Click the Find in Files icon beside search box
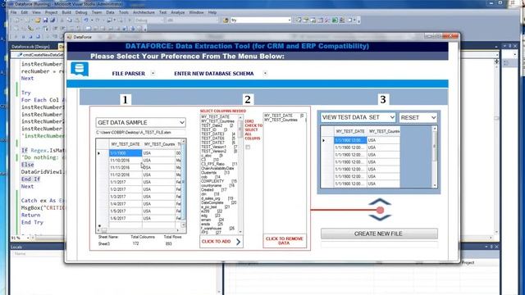Image resolution: width=525 pixels, height=295 pixels. (x=226, y=20)
